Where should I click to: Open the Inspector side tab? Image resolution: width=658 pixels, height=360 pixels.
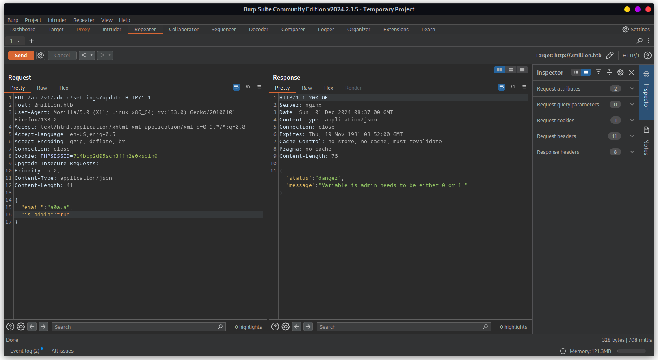point(646,92)
